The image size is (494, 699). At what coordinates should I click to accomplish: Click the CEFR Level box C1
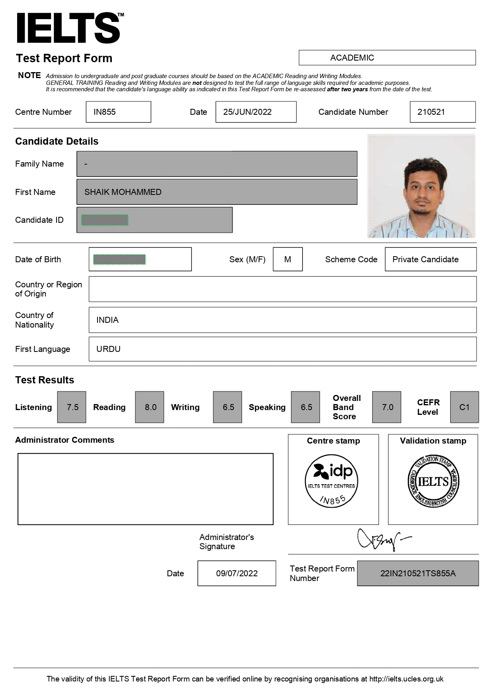464,407
